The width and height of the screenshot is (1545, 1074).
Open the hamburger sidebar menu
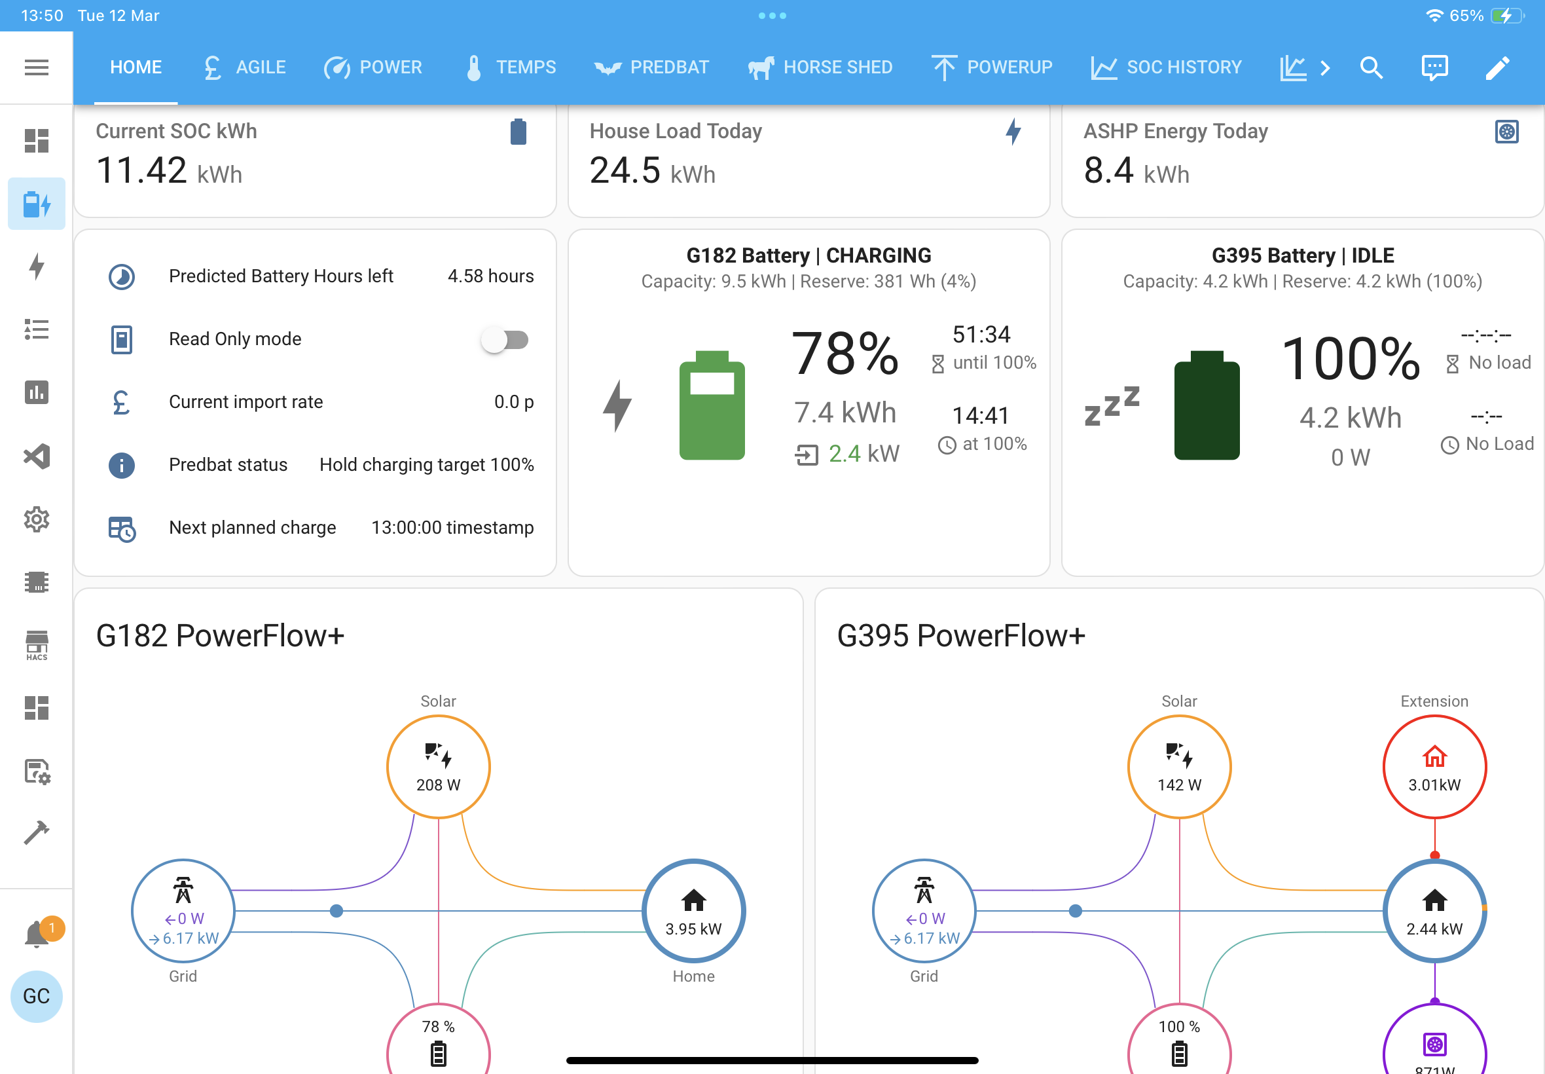pyautogui.click(x=36, y=67)
